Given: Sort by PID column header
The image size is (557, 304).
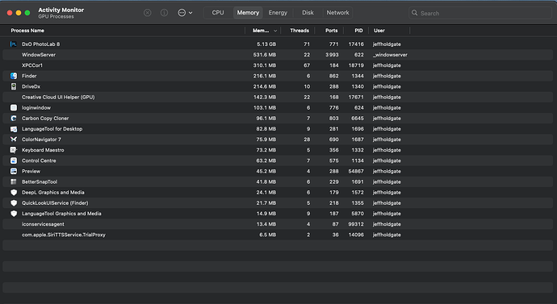Looking at the screenshot, I should (358, 31).
